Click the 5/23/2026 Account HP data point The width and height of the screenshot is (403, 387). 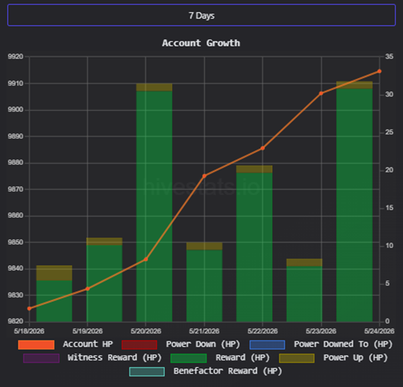click(x=321, y=93)
